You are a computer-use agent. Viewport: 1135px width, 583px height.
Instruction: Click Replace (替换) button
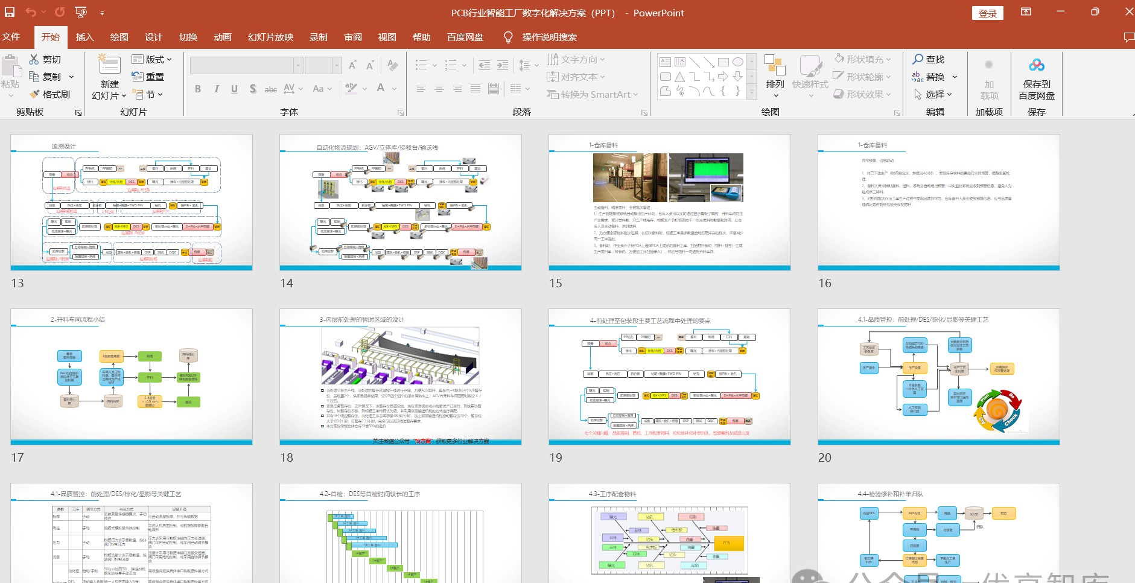(928, 77)
